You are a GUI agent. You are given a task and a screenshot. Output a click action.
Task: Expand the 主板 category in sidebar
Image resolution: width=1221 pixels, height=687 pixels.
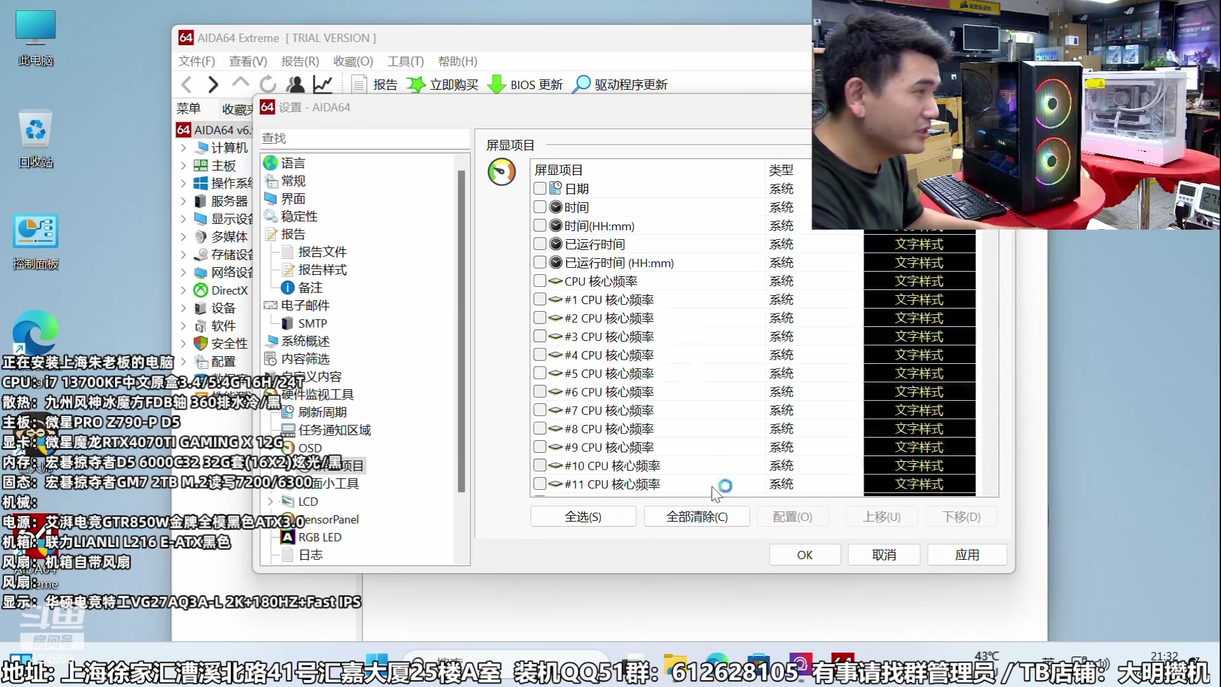coord(184,165)
